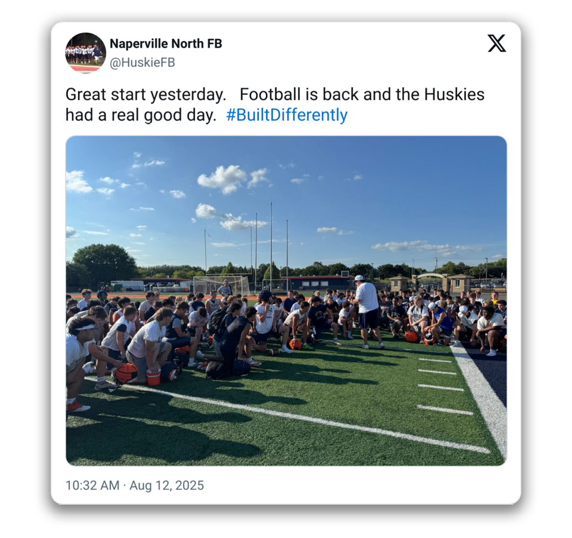Click the white yard hash marks on field

coord(443,385)
